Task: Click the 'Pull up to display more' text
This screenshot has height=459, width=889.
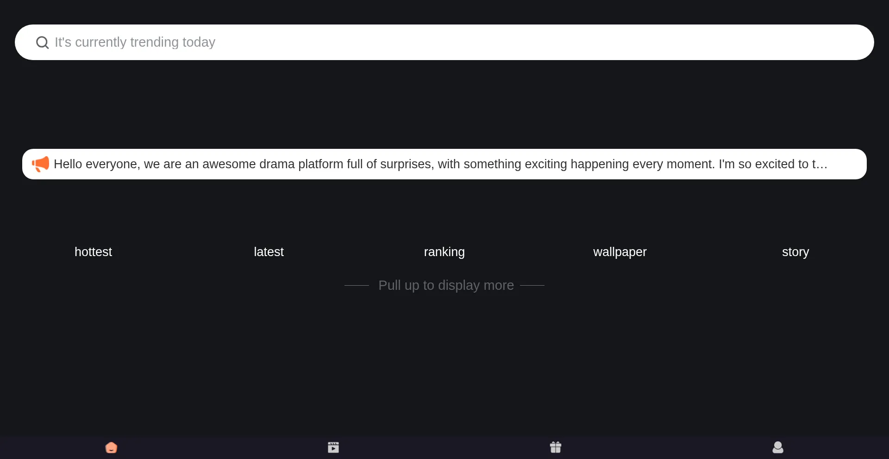Action: point(446,286)
